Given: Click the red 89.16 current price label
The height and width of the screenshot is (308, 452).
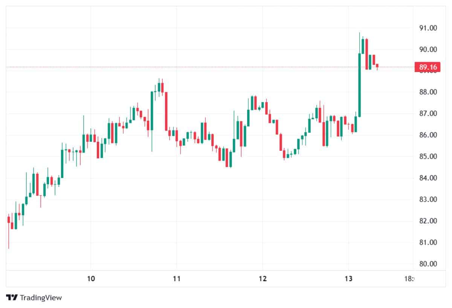Looking at the screenshot, I should coord(428,67).
